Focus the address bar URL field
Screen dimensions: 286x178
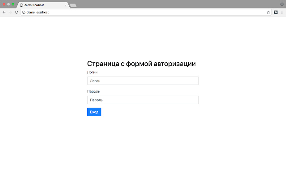pyautogui.click(x=146, y=12)
